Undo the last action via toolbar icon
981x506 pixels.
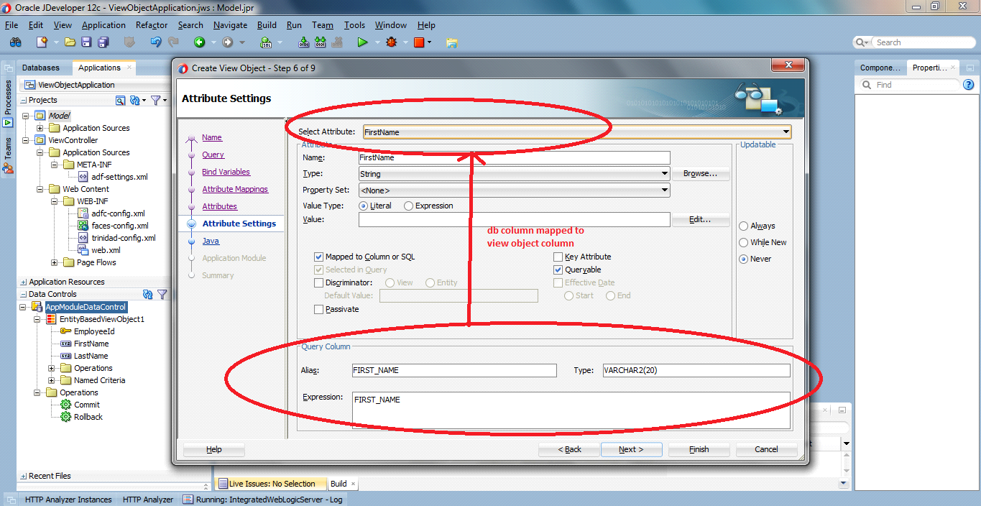click(x=155, y=42)
